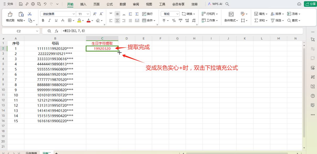317x154 pixels.
Task: Click the thousands separator icon
Action: [x=180, y=20]
